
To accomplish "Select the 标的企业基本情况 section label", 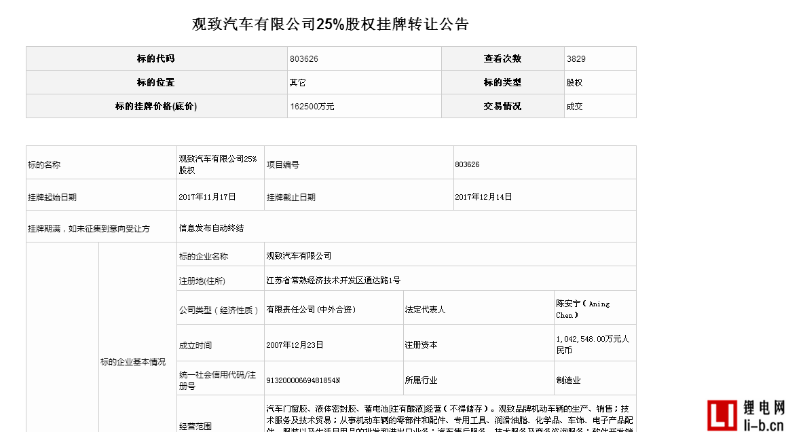I will [x=133, y=361].
